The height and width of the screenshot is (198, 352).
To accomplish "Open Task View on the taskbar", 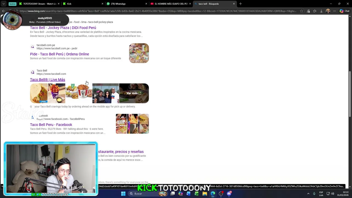I will [172, 194].
